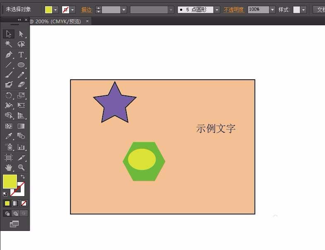Select the Column Graph tool

21,147
